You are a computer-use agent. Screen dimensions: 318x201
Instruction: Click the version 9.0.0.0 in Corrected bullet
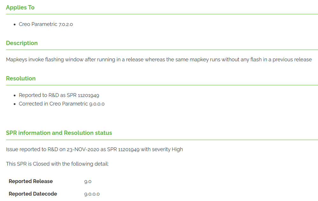(97, 104)
